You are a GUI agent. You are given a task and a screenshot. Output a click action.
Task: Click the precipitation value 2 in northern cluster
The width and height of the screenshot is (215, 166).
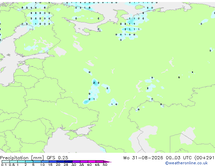click(x=125, y=29)
